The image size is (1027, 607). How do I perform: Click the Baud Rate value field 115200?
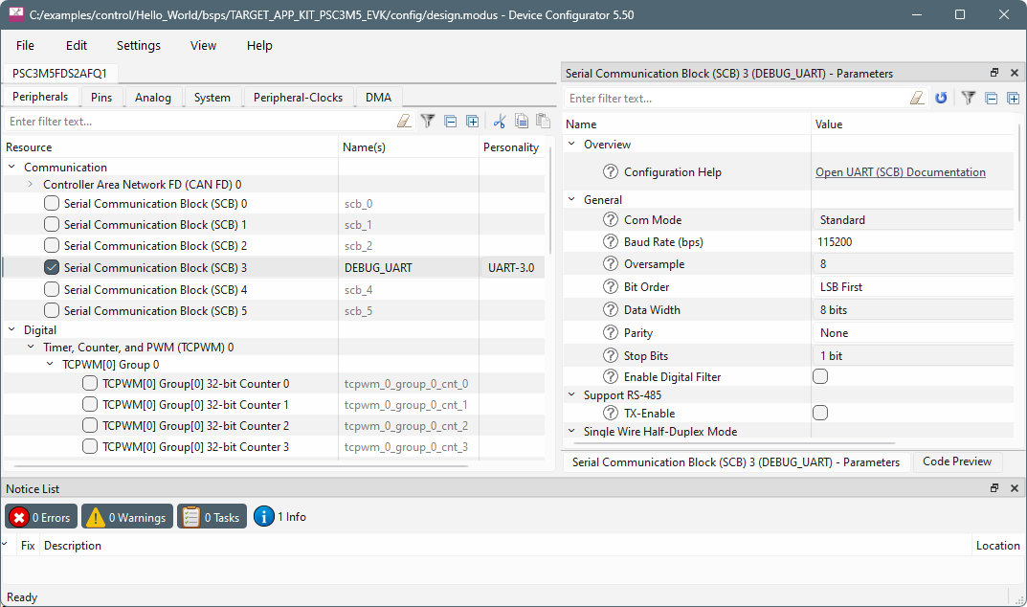point(914,242)
